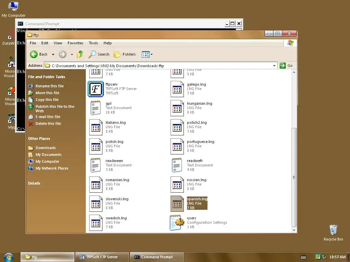Select the romanian.lng file icon

coord(96,185)
